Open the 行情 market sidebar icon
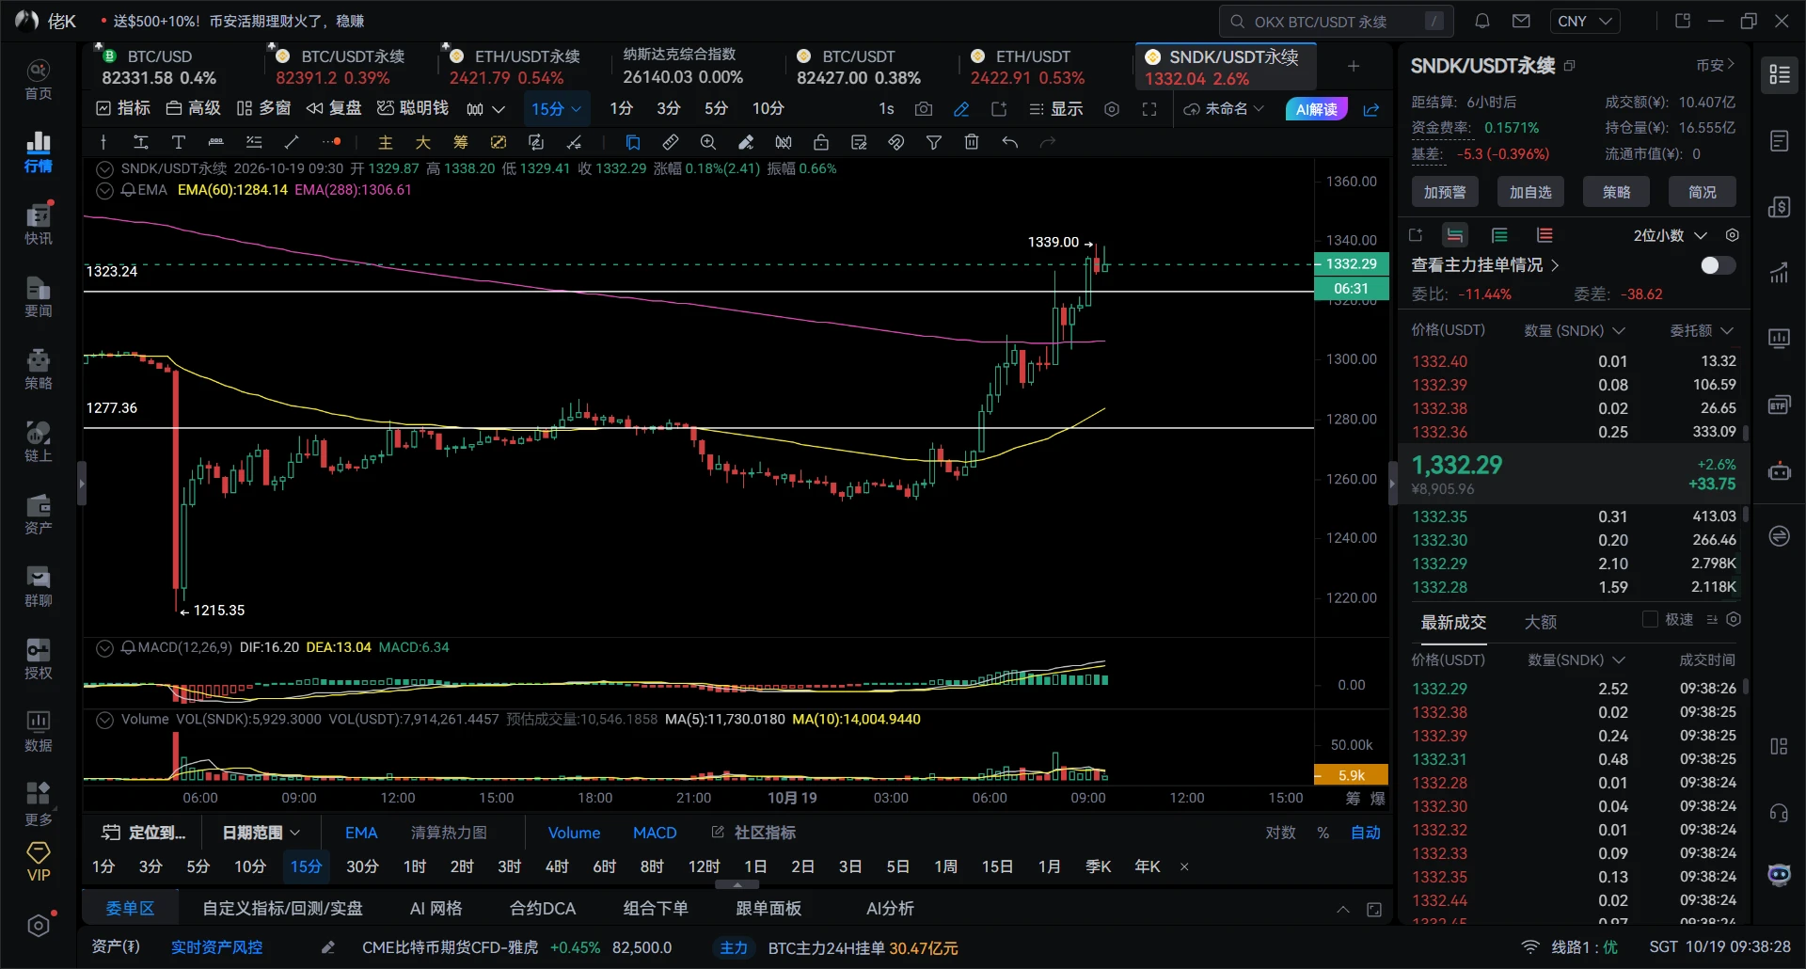The image size is (1806, 969). tap(39, 151)
